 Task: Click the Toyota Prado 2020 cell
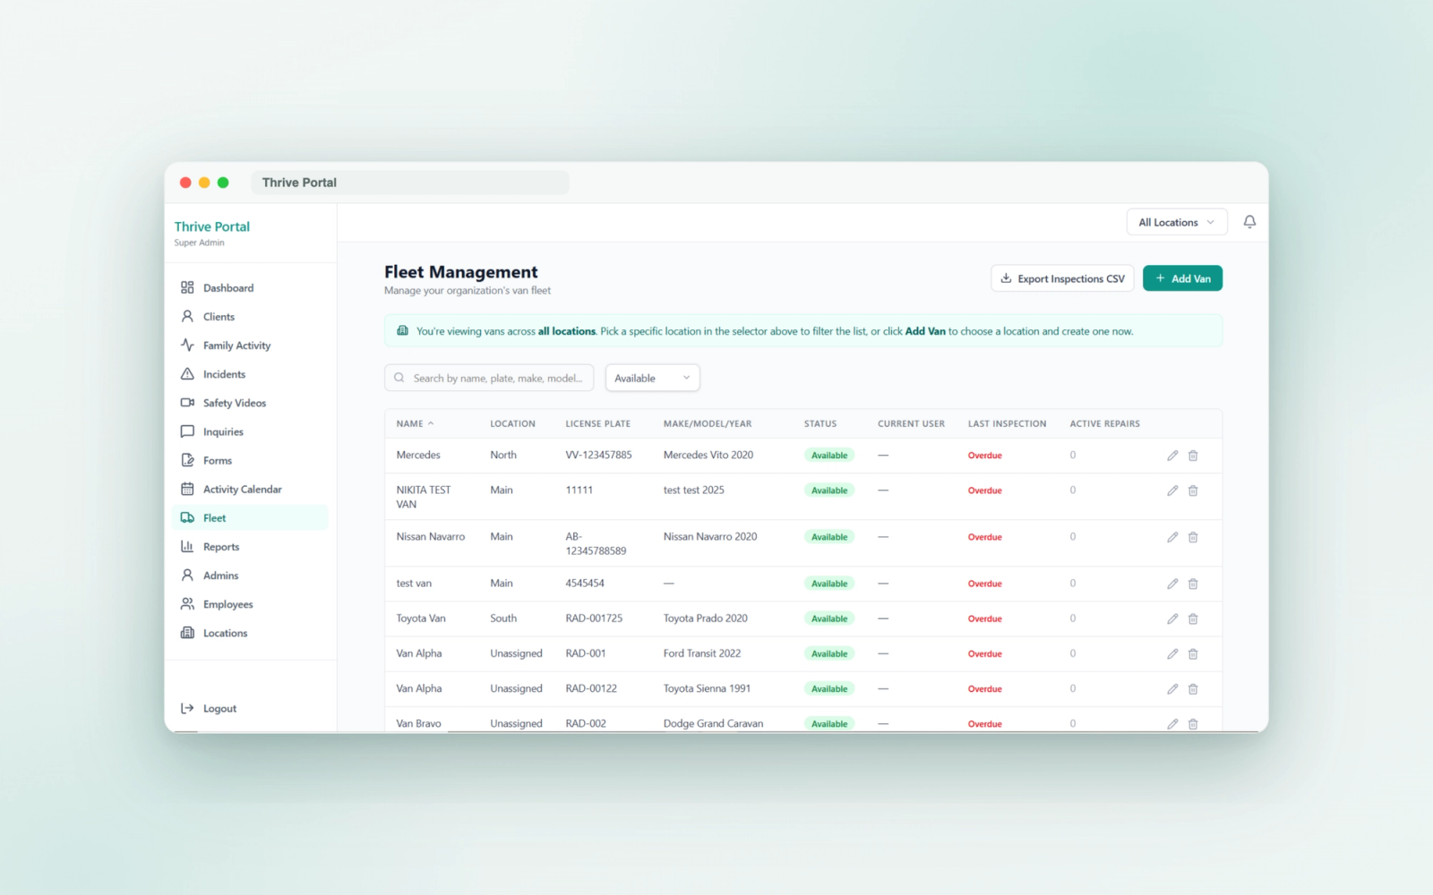point(706,618)
